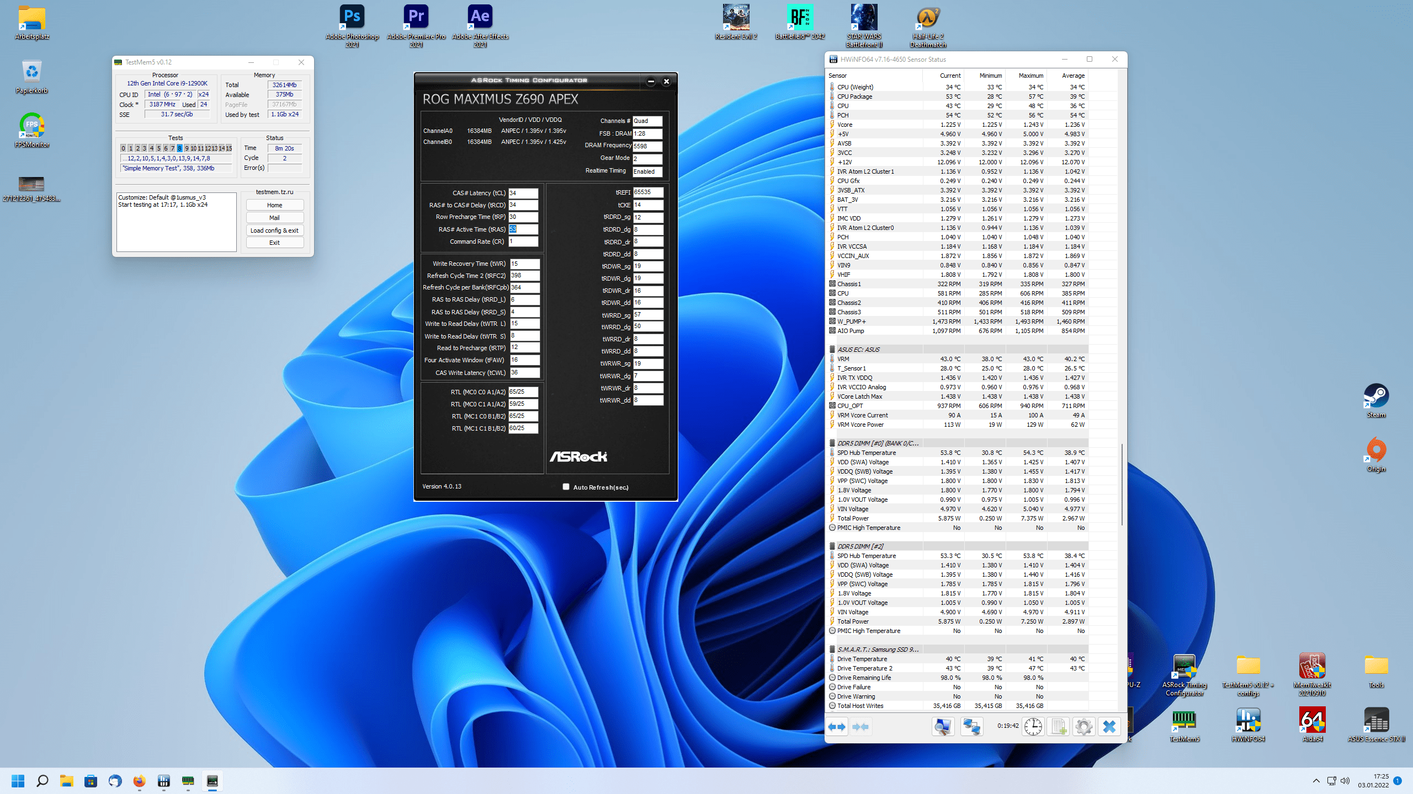
Task: Open Adobe After Effects 2021 shortcut
Action: tap(480, 26)
